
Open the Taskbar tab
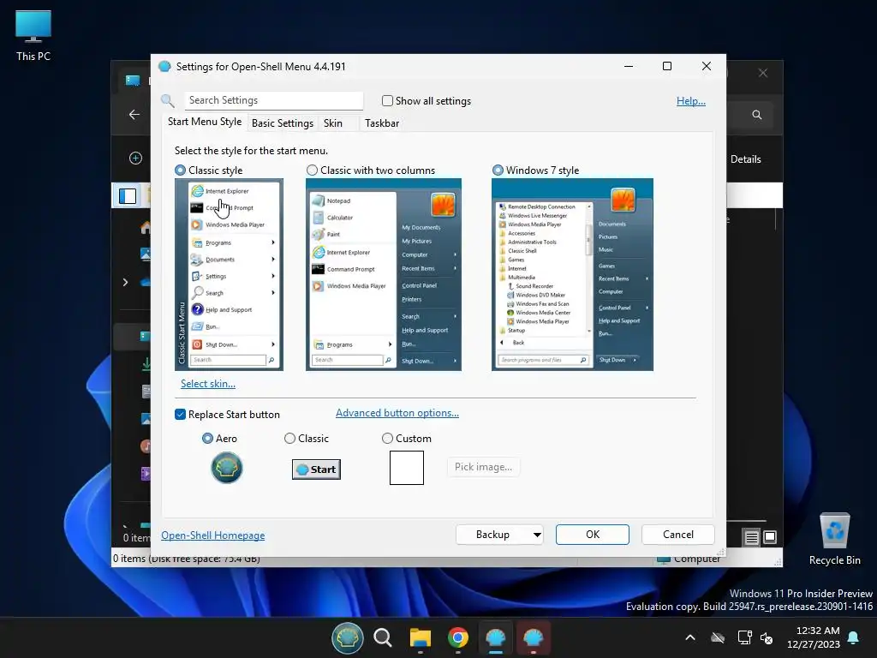pyautogui.click(x=382, y=123)
